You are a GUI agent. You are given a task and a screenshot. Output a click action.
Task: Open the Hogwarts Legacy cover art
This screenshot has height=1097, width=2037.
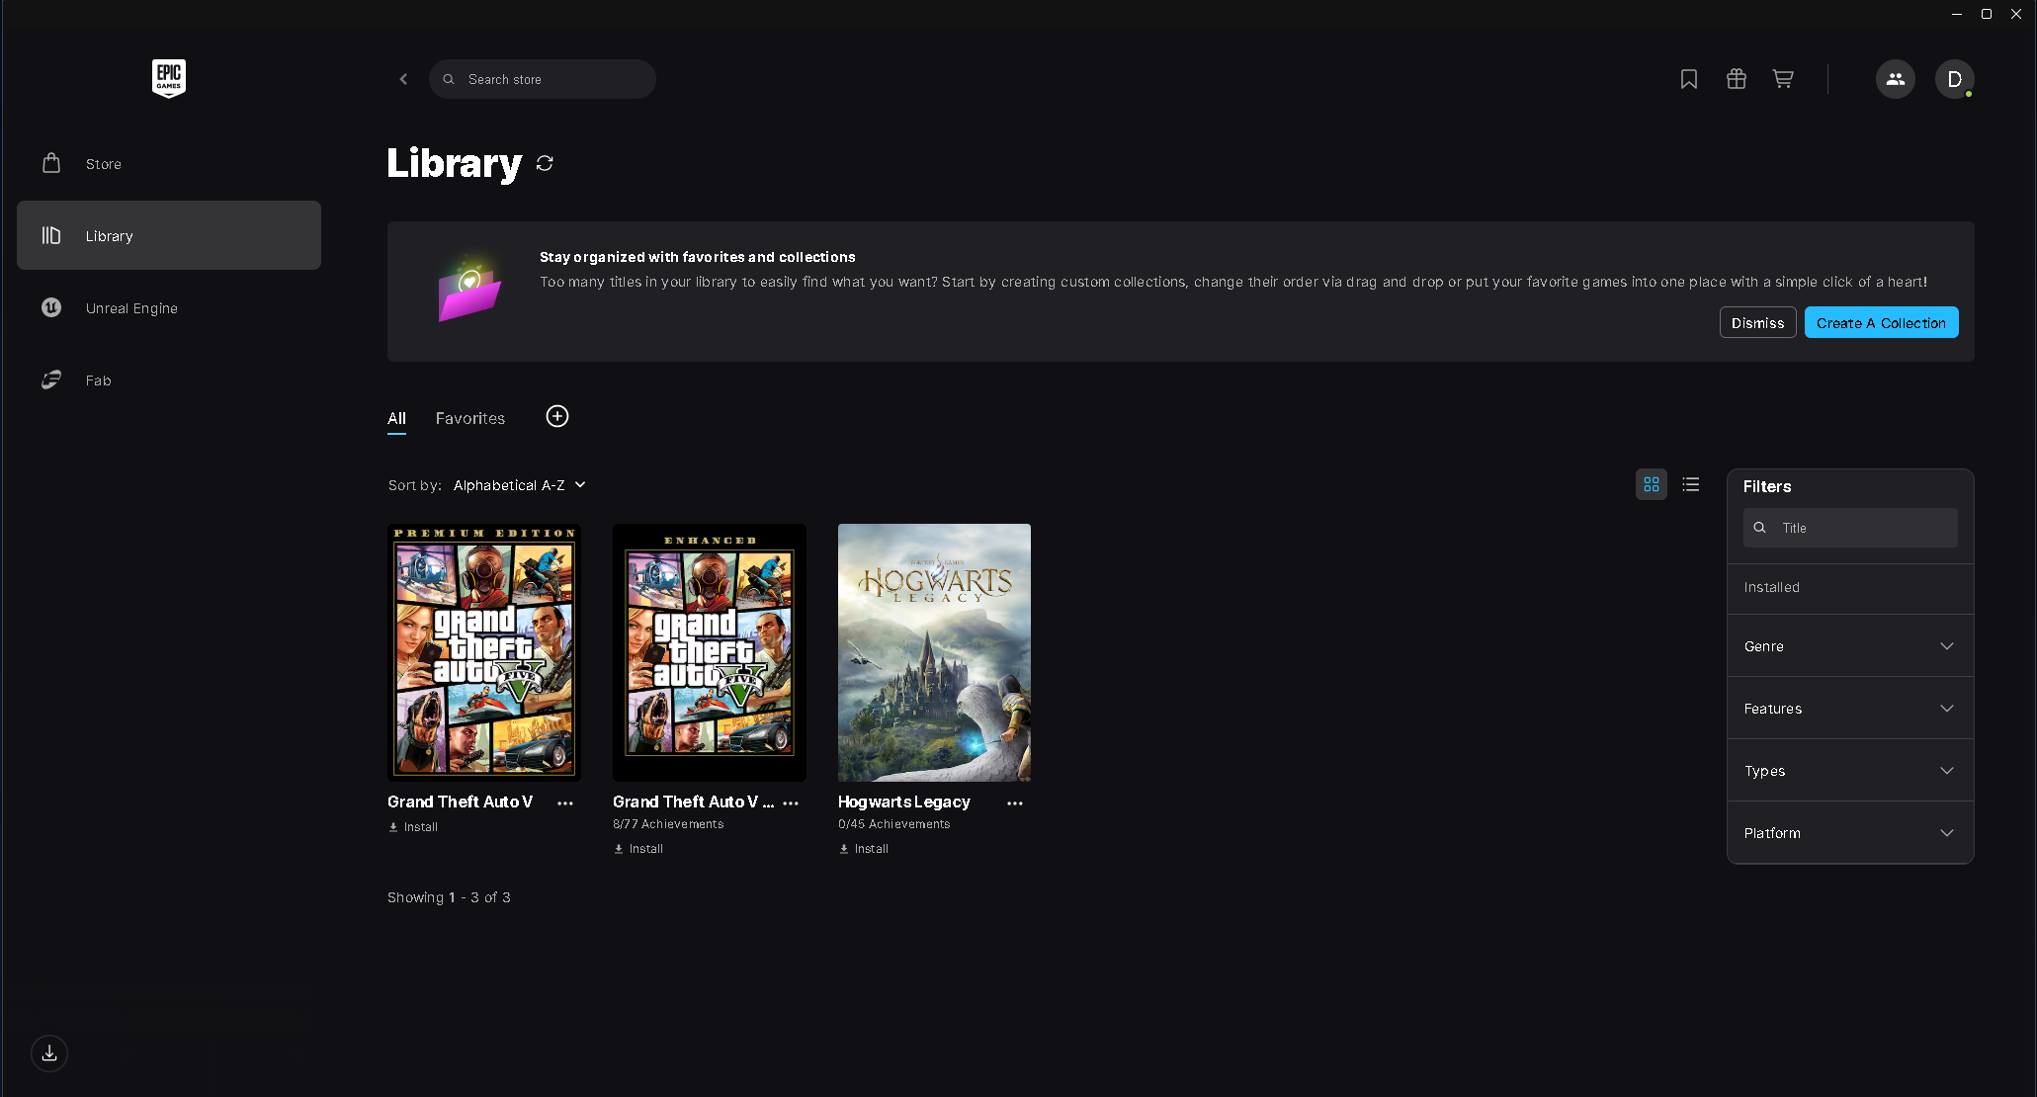tap(934, 652)
